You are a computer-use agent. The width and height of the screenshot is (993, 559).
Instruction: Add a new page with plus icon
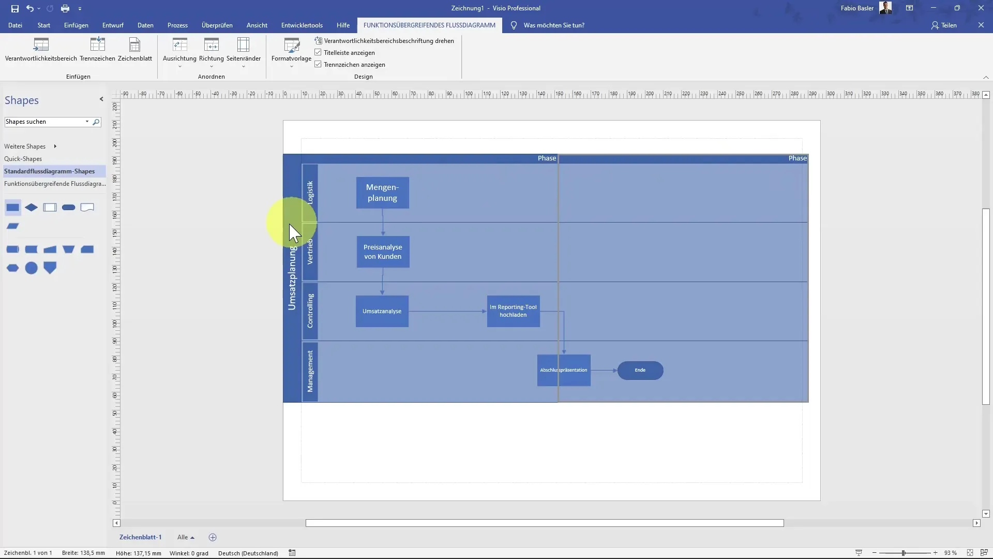(x=213, y=537)
